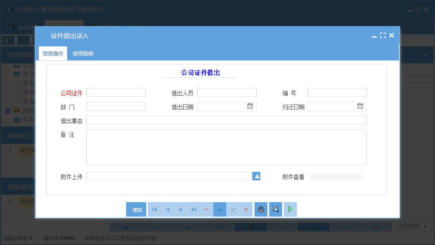Select the edit triangle icon in the toolbar

(x=219, y=209)
